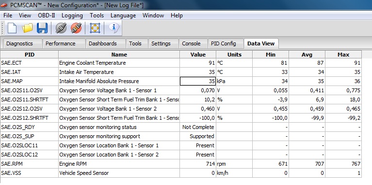Open the Logging menu
The height and width of the screenshot is (185, 372).
[x=72, y=15]
